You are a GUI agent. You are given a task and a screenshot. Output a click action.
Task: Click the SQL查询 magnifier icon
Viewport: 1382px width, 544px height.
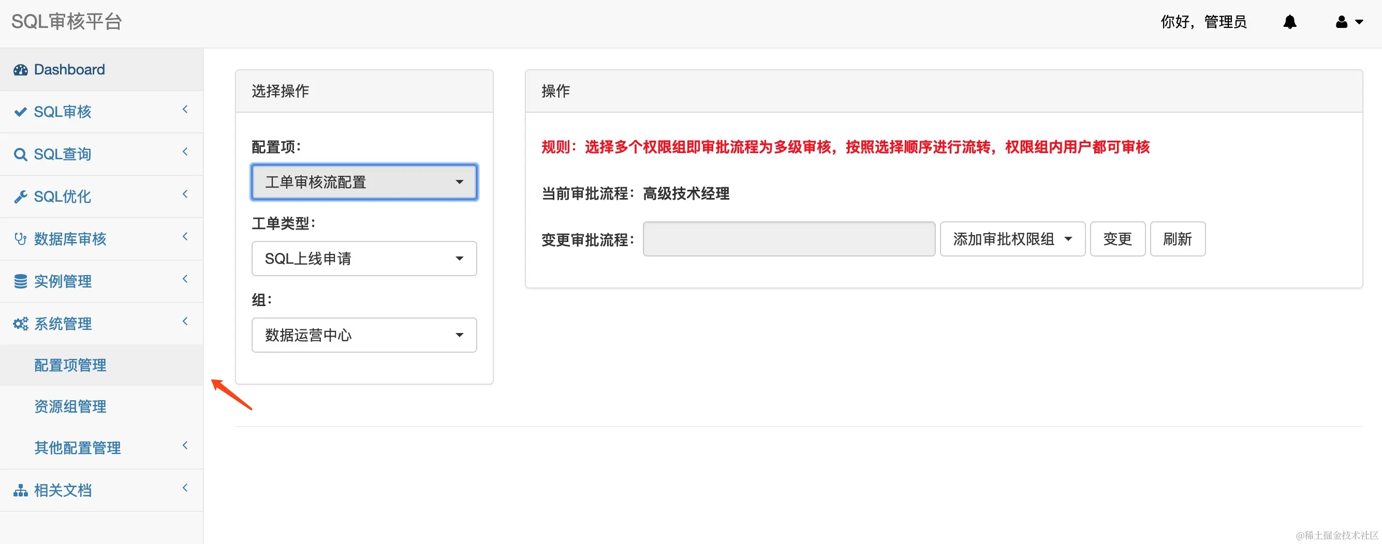[20, 154]
